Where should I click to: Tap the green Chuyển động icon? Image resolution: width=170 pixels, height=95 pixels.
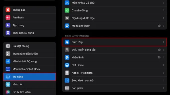click(x=67, y=10)
